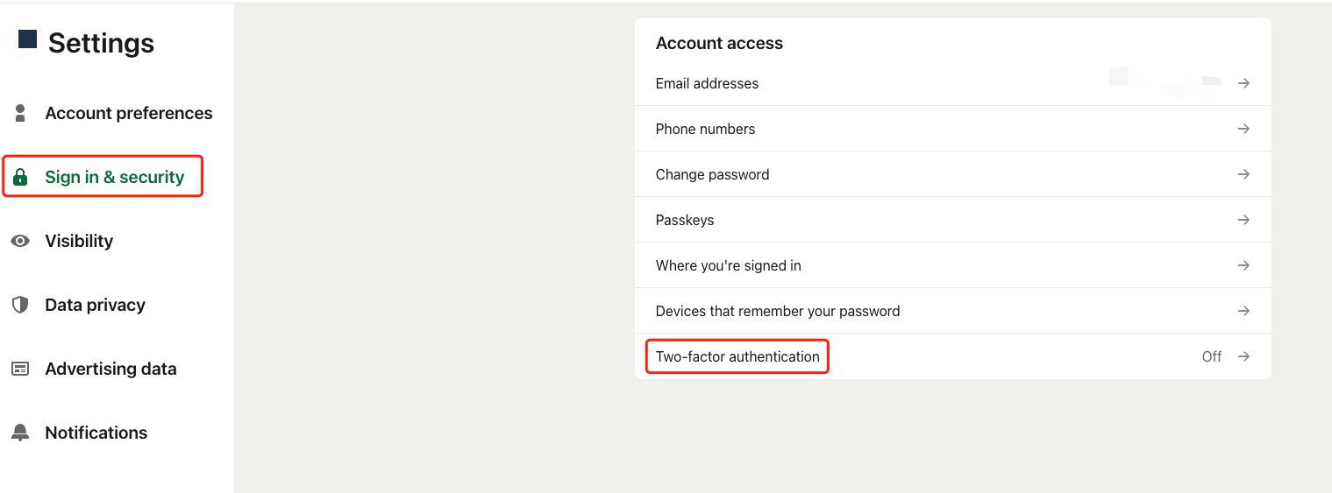Switch to the Data privacy section
Screen dimensions: 1332x493
click(95, 305)
